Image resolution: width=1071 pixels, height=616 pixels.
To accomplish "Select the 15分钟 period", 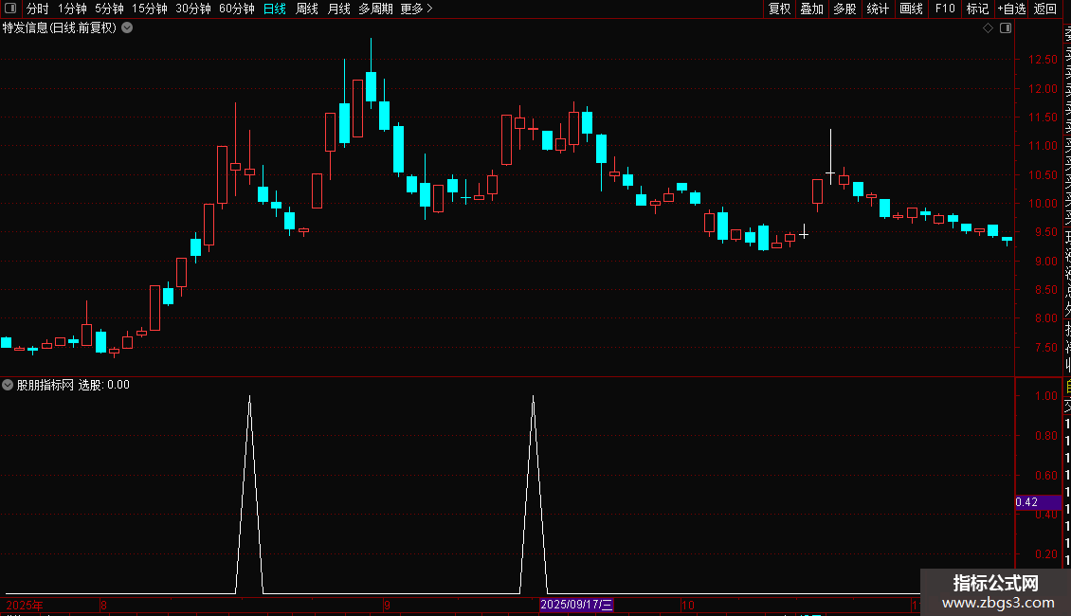I will click(150, 9).
